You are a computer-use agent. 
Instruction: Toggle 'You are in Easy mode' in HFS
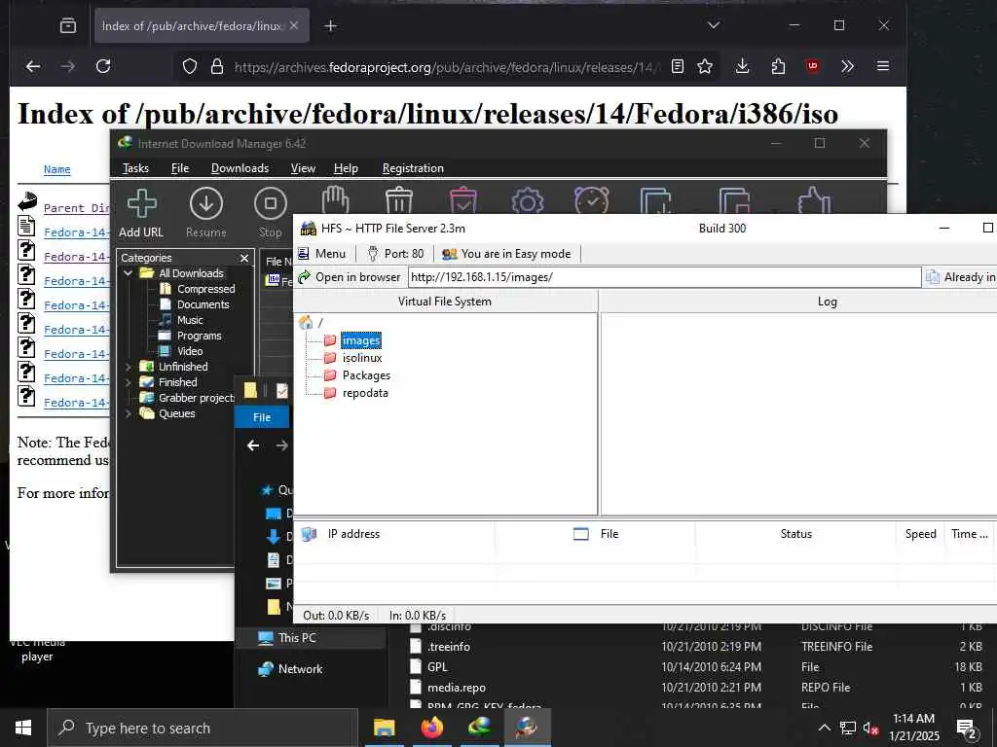click(x=506, y=254)
